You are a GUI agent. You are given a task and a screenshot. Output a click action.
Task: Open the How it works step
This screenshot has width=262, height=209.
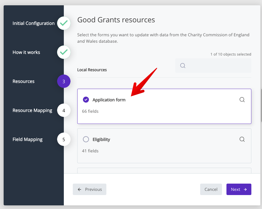click(26, 52)
